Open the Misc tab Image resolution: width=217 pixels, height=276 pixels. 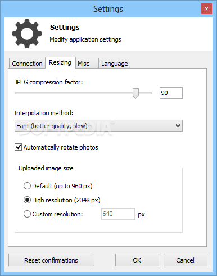coord(87,64)
